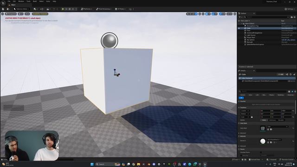This screenshot has width=297, height=167.
Task: Reset Location to default arrow icon
Action: (293, 111)
